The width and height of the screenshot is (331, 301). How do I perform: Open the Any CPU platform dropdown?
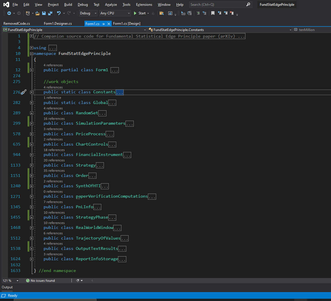coord(115,13)
